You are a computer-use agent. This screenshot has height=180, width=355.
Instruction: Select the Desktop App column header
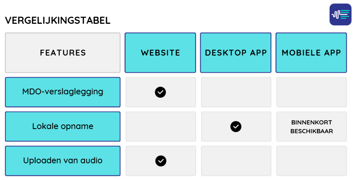[236, 53]
